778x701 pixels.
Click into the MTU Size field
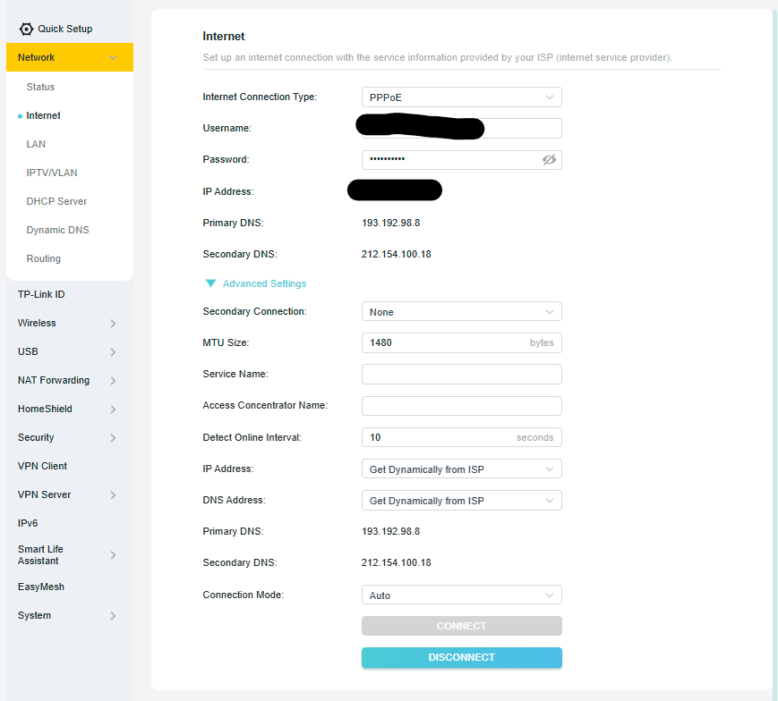pyautogui.click(x=461, y=342)
